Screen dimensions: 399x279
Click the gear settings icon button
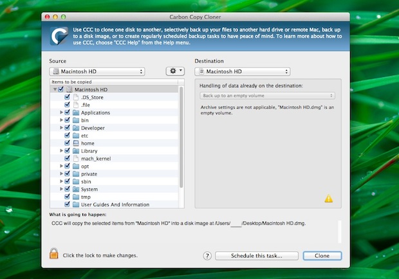pos(175,71)
